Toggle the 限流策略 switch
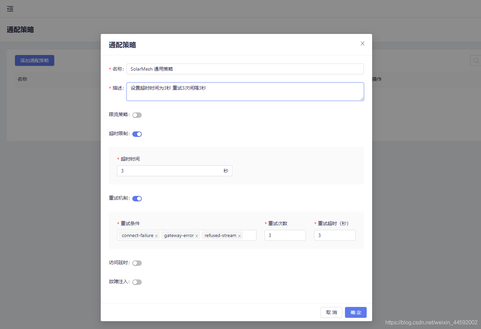Screen dimensions: 481x329 [x=137, y=115]
